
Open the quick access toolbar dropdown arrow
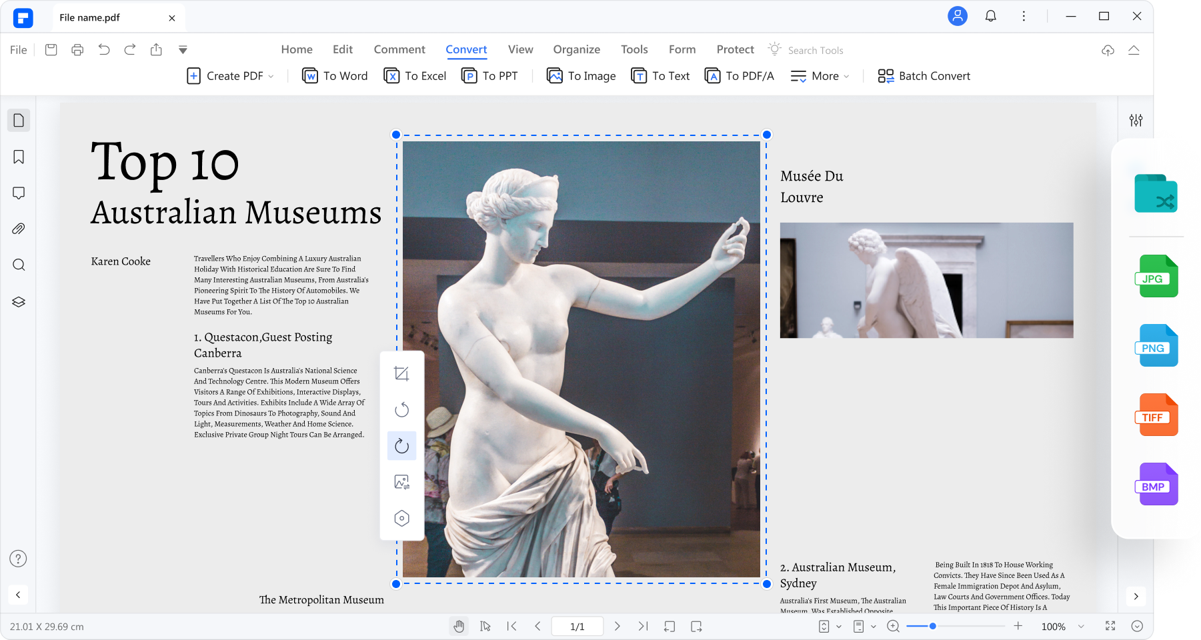(183, 49)
